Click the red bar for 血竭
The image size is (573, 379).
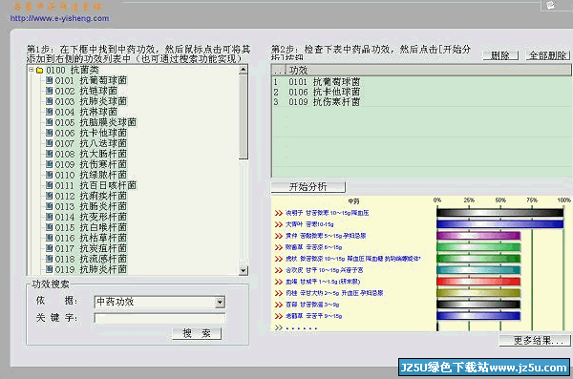tap(478, 282)
